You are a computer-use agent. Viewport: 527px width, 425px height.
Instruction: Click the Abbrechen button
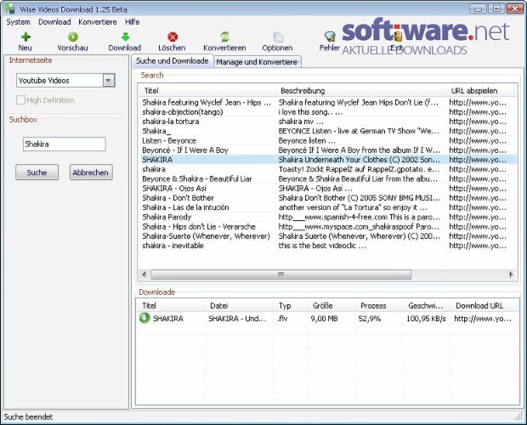click(x=91, y=173)
